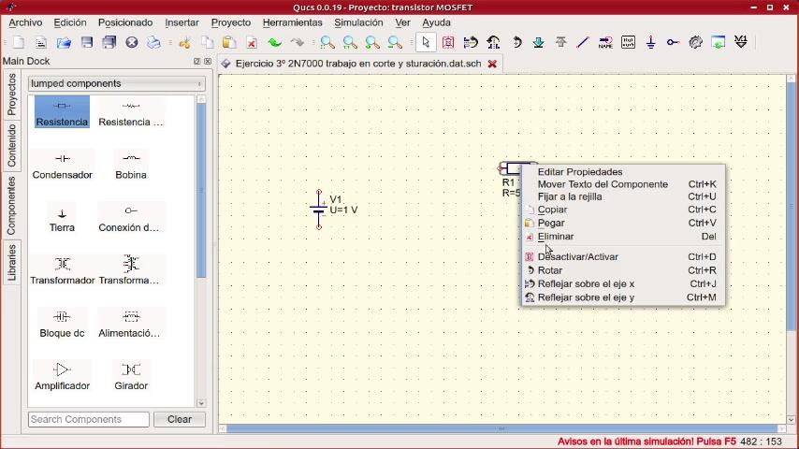Switch to the Libraries side tab
This screenshot has width=799, height=449.
12,265
